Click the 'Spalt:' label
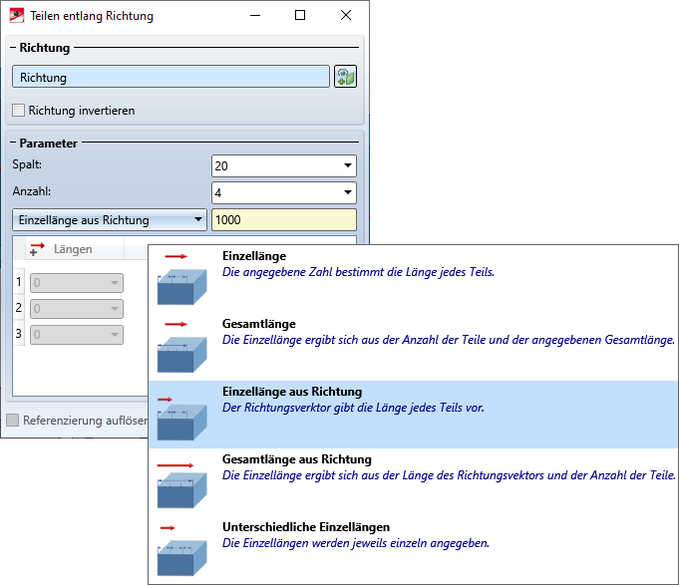This screenshot has height=585, width=679. pyautogui.click(x=27, y=164)
